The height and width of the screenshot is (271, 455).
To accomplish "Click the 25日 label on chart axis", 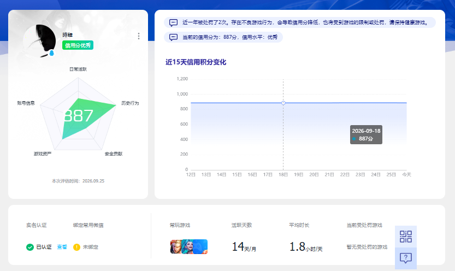I will tap(391, 174).
